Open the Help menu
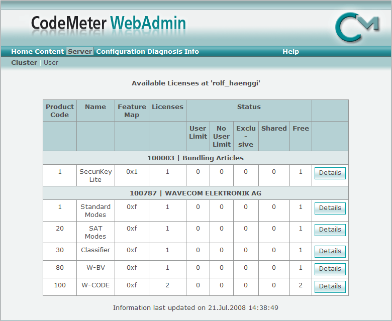This screenshot has height=321, width=392. tap(290, 51)
